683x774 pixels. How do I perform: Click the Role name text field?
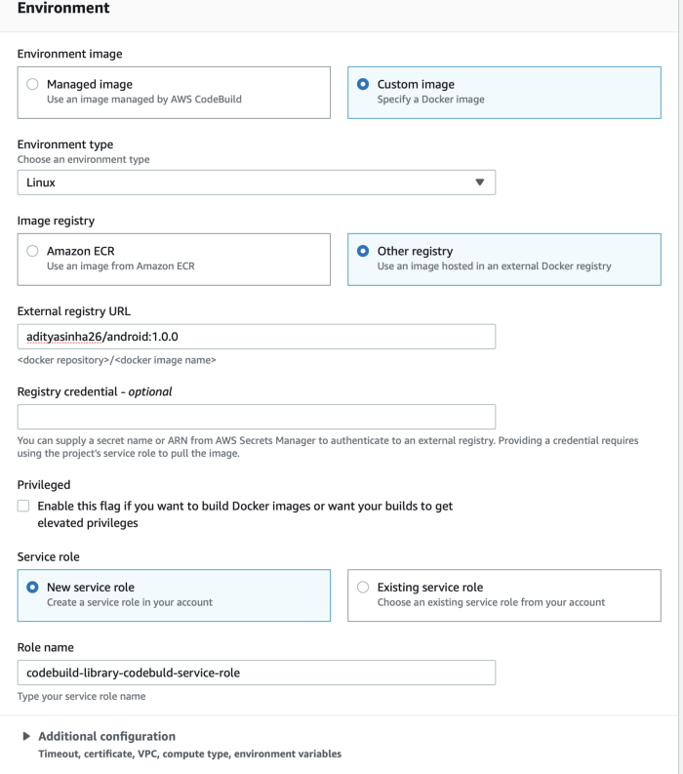click(x=256, y=672)
